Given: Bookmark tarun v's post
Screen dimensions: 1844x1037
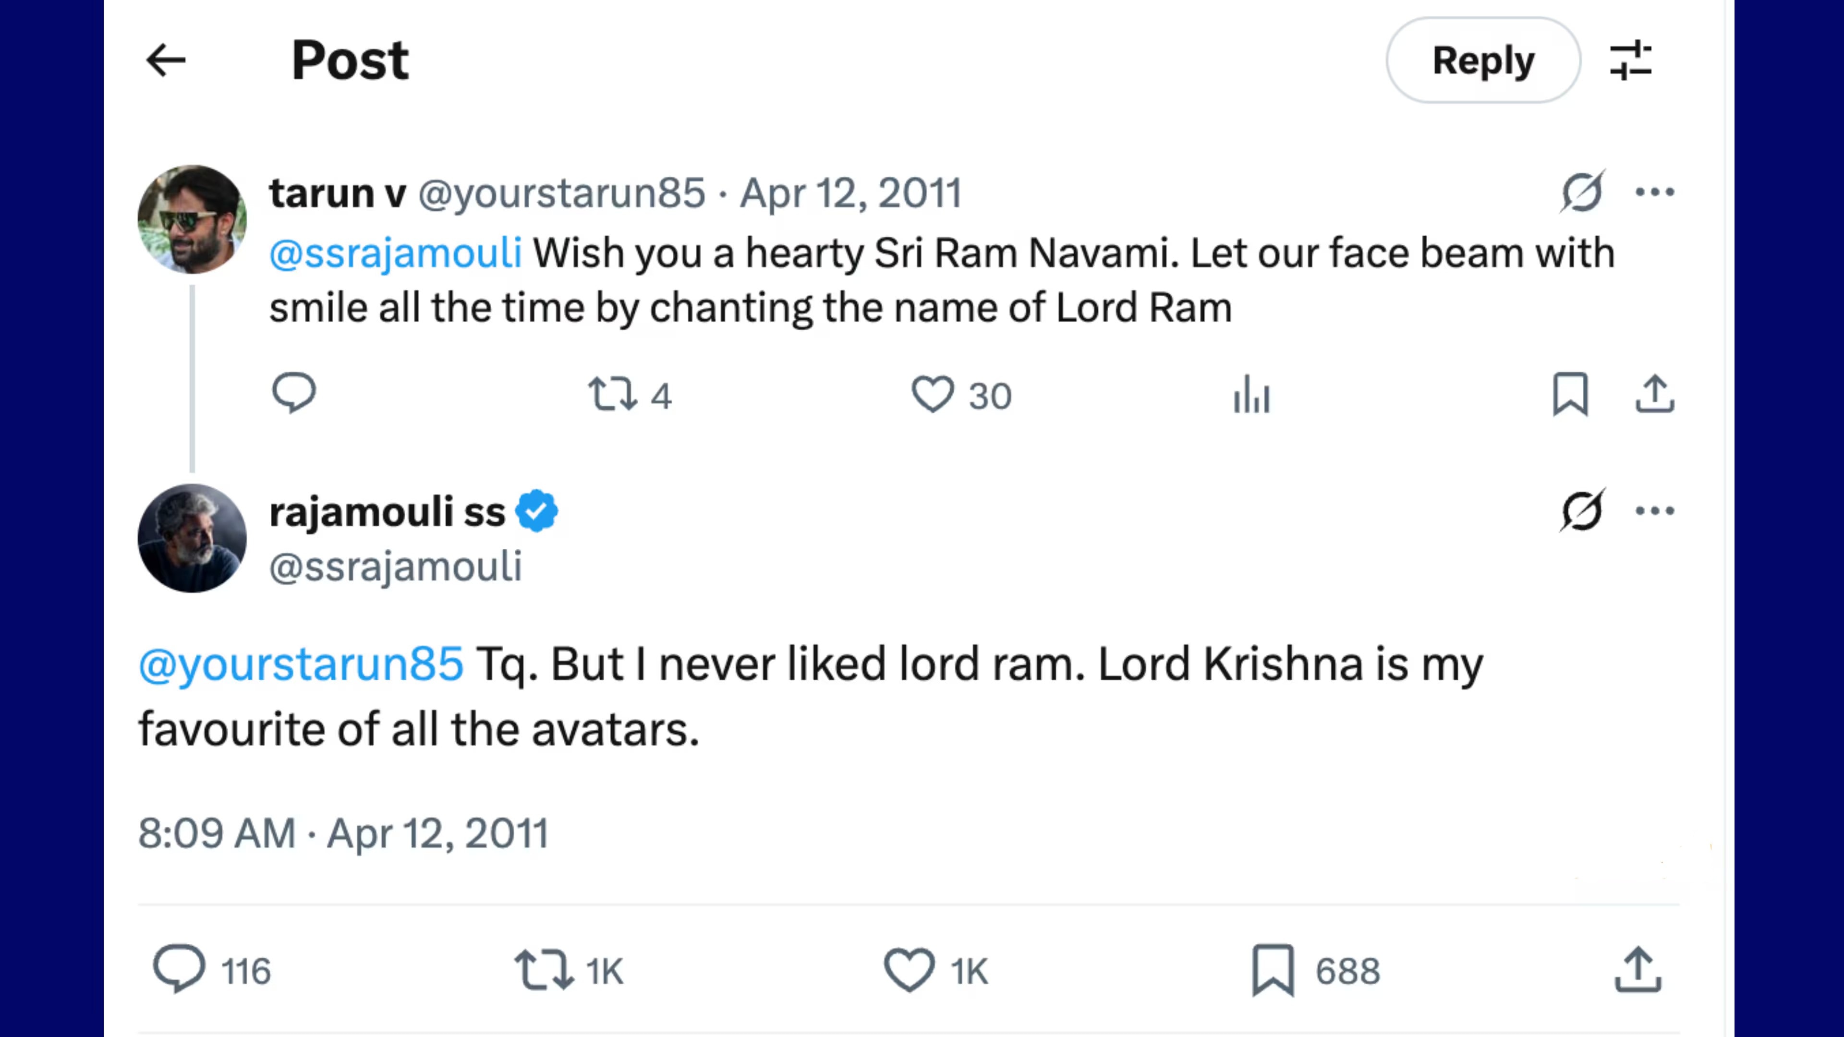Looking at the screenshot, I should click(1570, 394).
